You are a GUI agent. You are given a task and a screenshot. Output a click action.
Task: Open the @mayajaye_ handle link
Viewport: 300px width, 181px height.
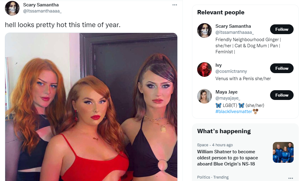coord(228,98)
